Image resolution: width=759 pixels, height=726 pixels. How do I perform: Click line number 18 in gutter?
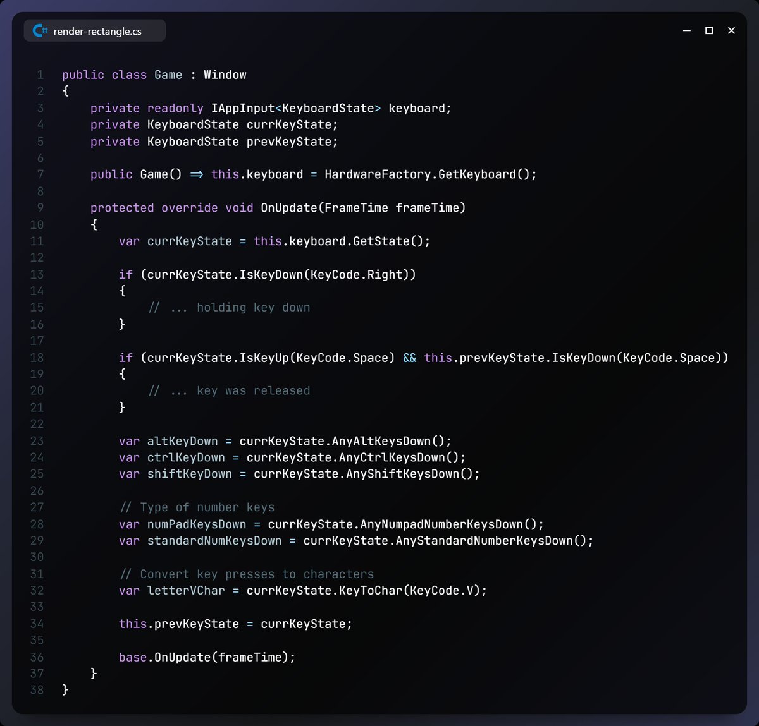tap(37, 358)
